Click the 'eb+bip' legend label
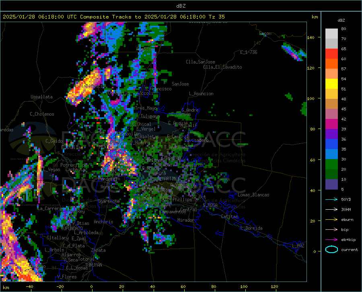 (348, 240)
